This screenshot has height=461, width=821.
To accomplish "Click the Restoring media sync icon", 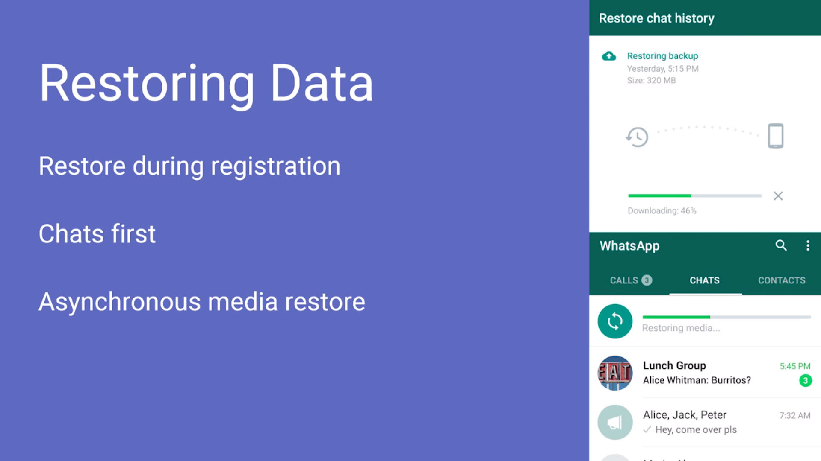I will click(x=614, y=321).
